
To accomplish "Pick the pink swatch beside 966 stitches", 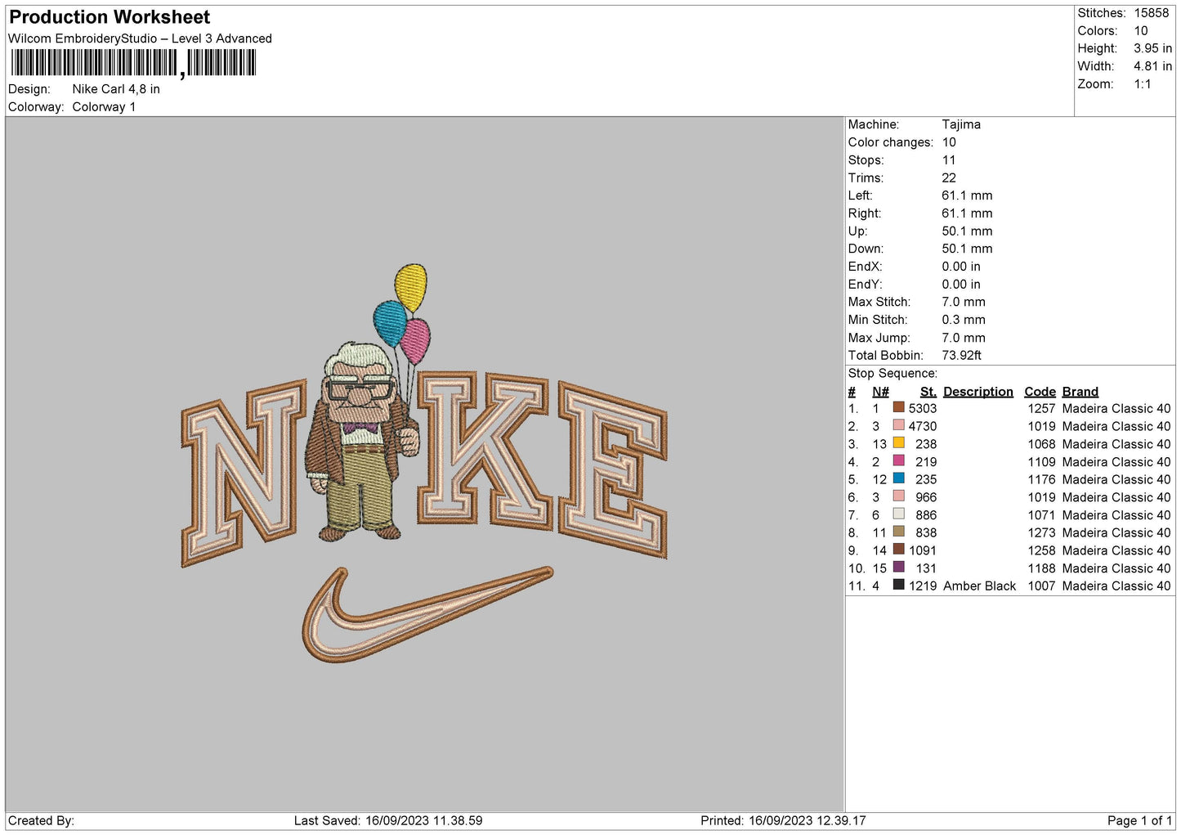I will [898, 496].
